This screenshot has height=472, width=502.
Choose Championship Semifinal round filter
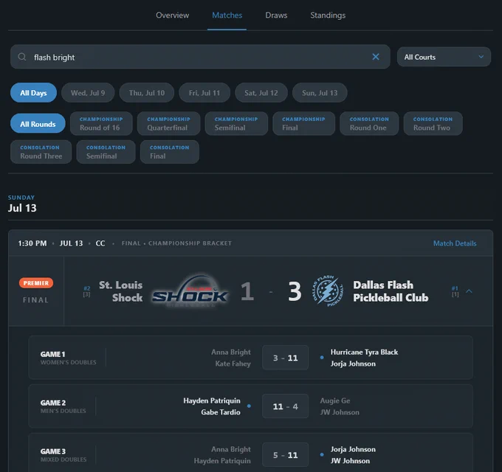click(236, 123)
